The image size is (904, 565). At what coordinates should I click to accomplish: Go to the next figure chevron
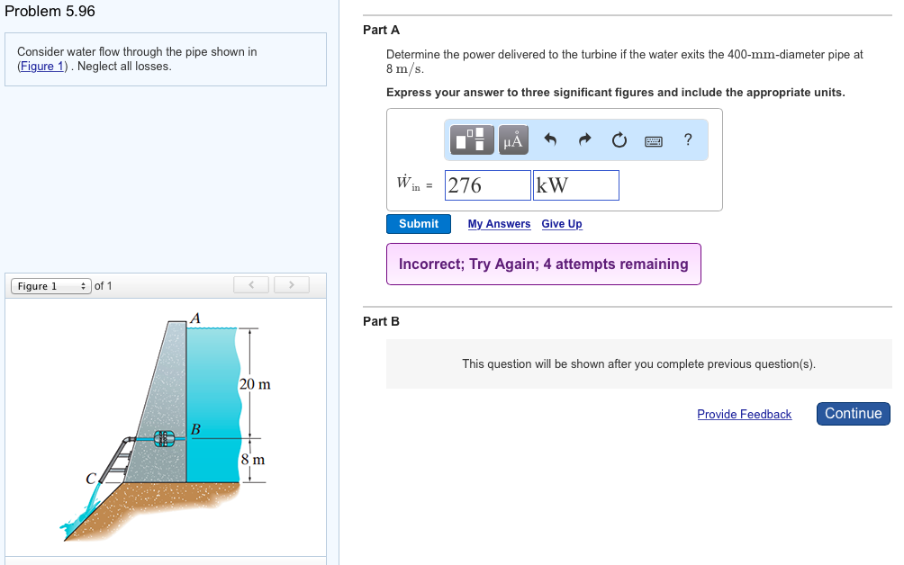tap(291, 284)
